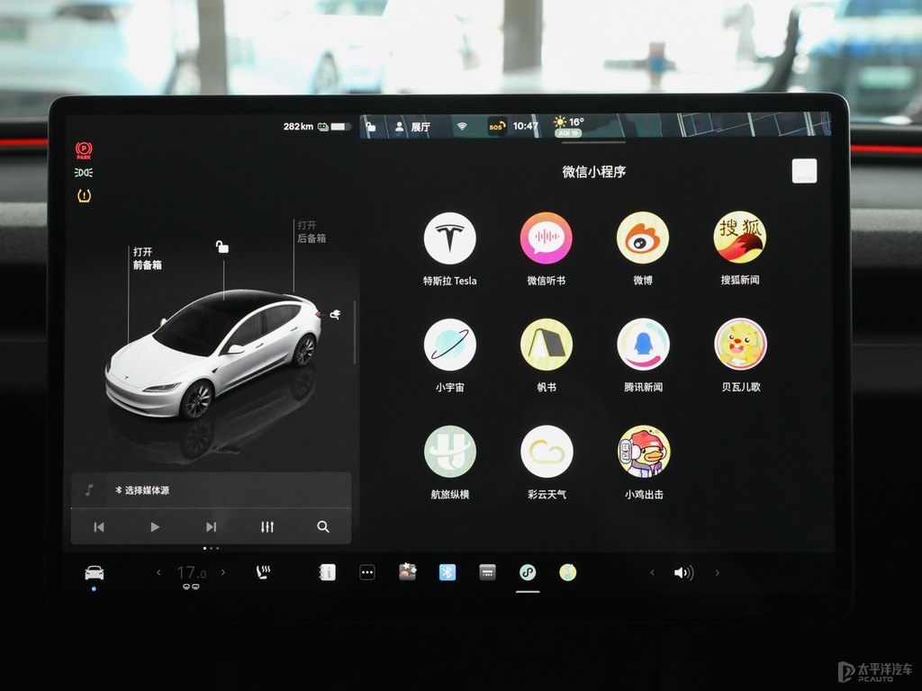Open the 彩云天气 weather app

click(547, 452)
